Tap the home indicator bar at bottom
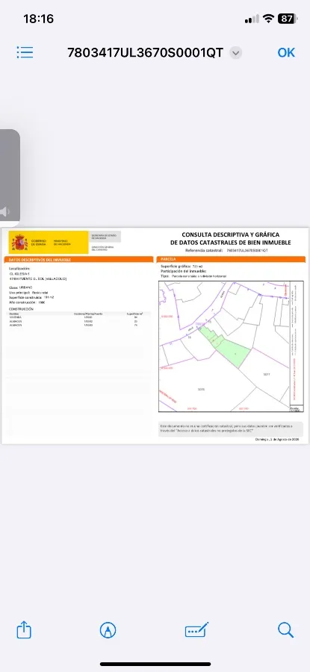Image resolution: width=310 pixels, height=672 pixels. 155,664
